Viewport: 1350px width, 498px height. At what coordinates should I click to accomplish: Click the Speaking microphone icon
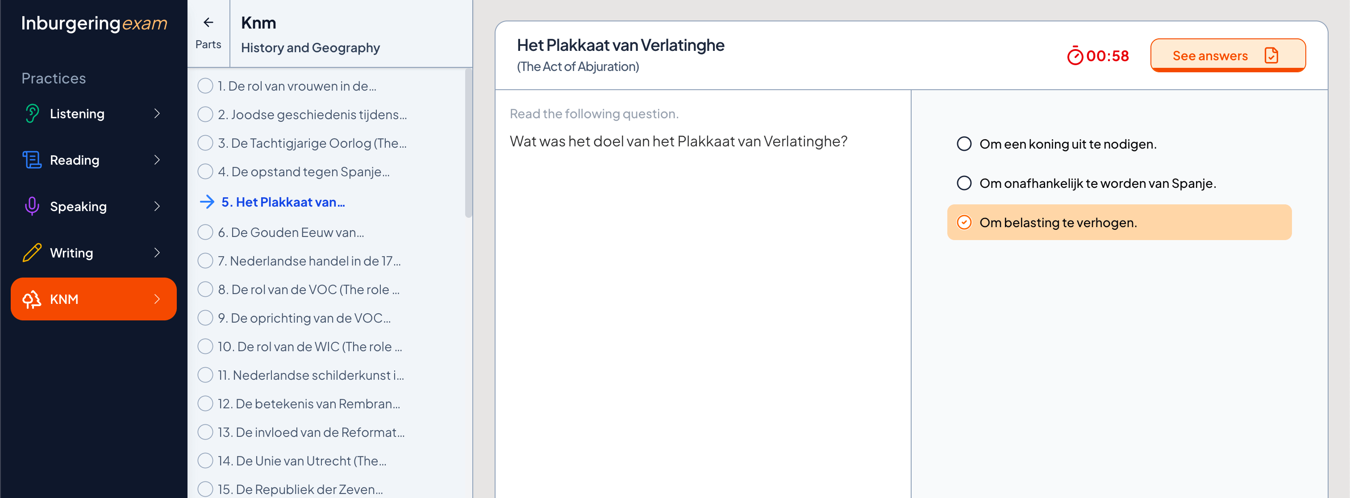[32, 206]
